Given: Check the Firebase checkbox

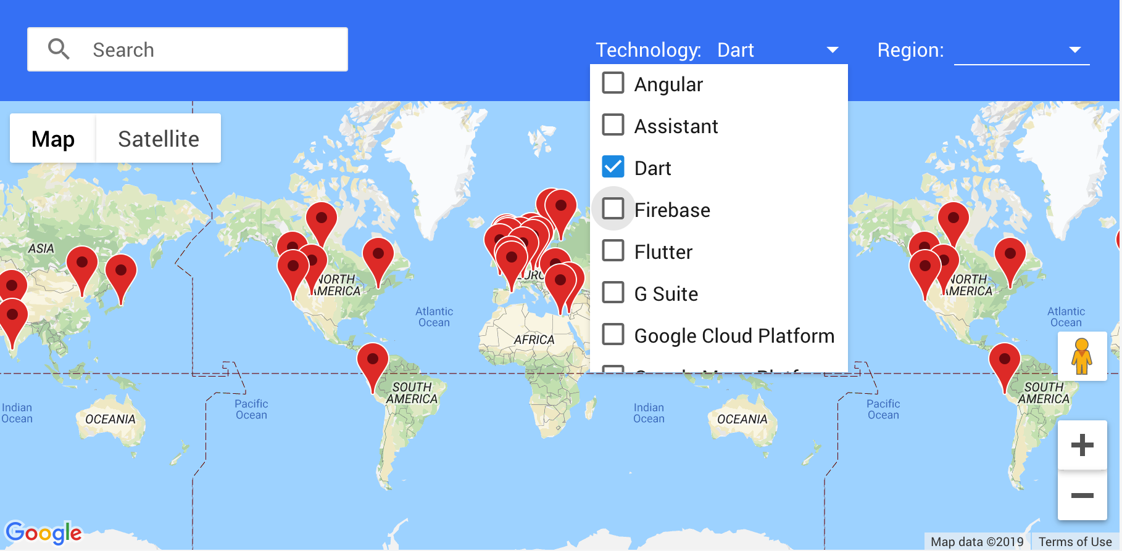Looking at the screenshot, I should [613, 208].
